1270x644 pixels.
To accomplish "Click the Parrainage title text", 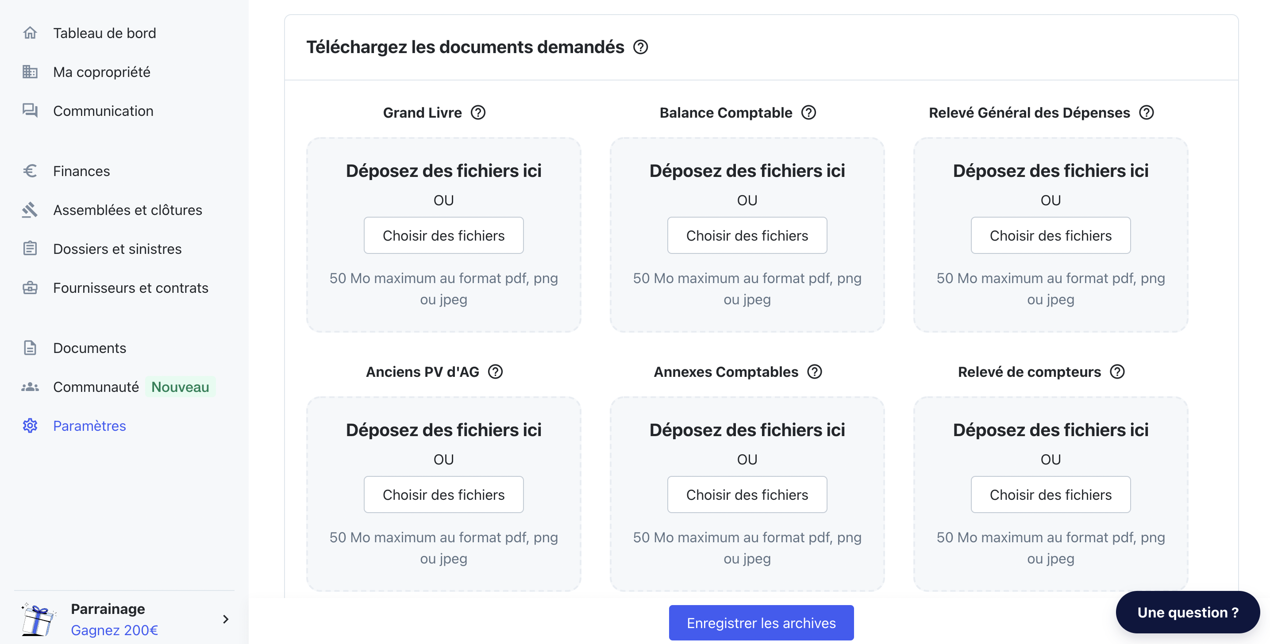I will [x=108, y=609].
